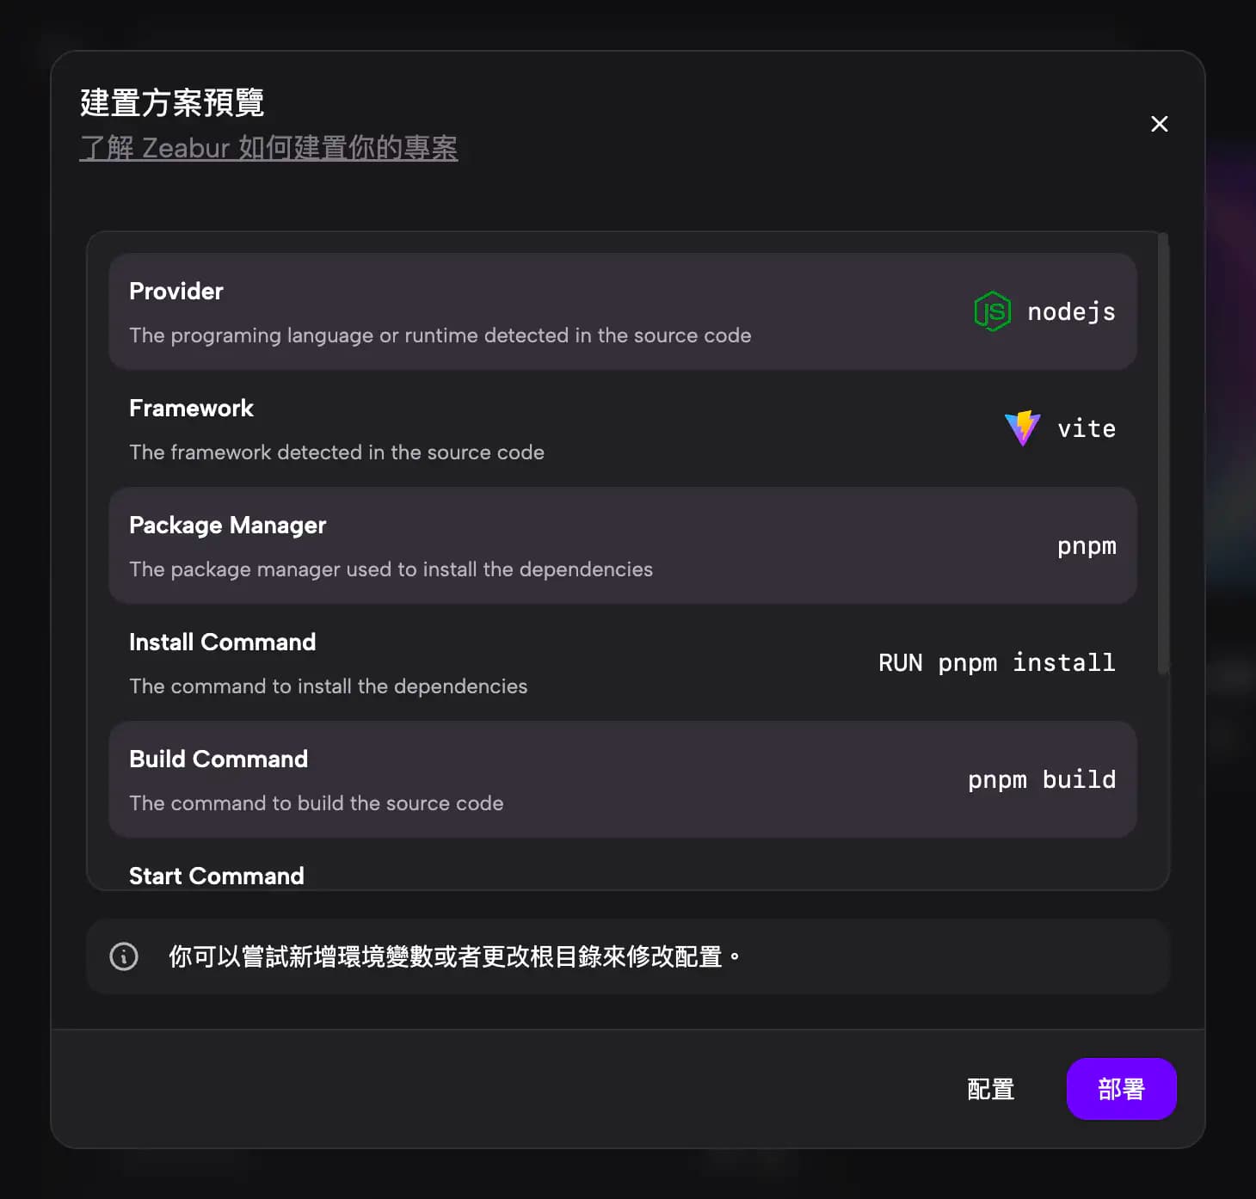Click the 配置 configure button
Screen dimensions: 1256x1199
click(990, 1089)
